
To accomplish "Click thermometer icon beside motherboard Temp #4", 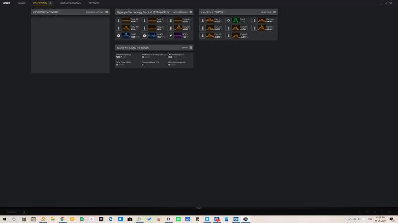I will pyautogui.click(x=171, y=20).
